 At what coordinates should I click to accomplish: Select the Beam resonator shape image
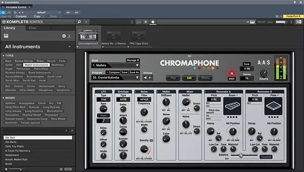tap(232, 106)
